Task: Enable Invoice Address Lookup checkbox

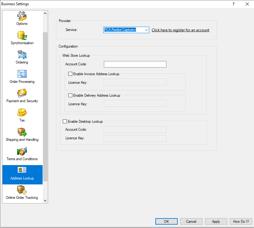Action: pyautogui.click(x=70, y=74)
